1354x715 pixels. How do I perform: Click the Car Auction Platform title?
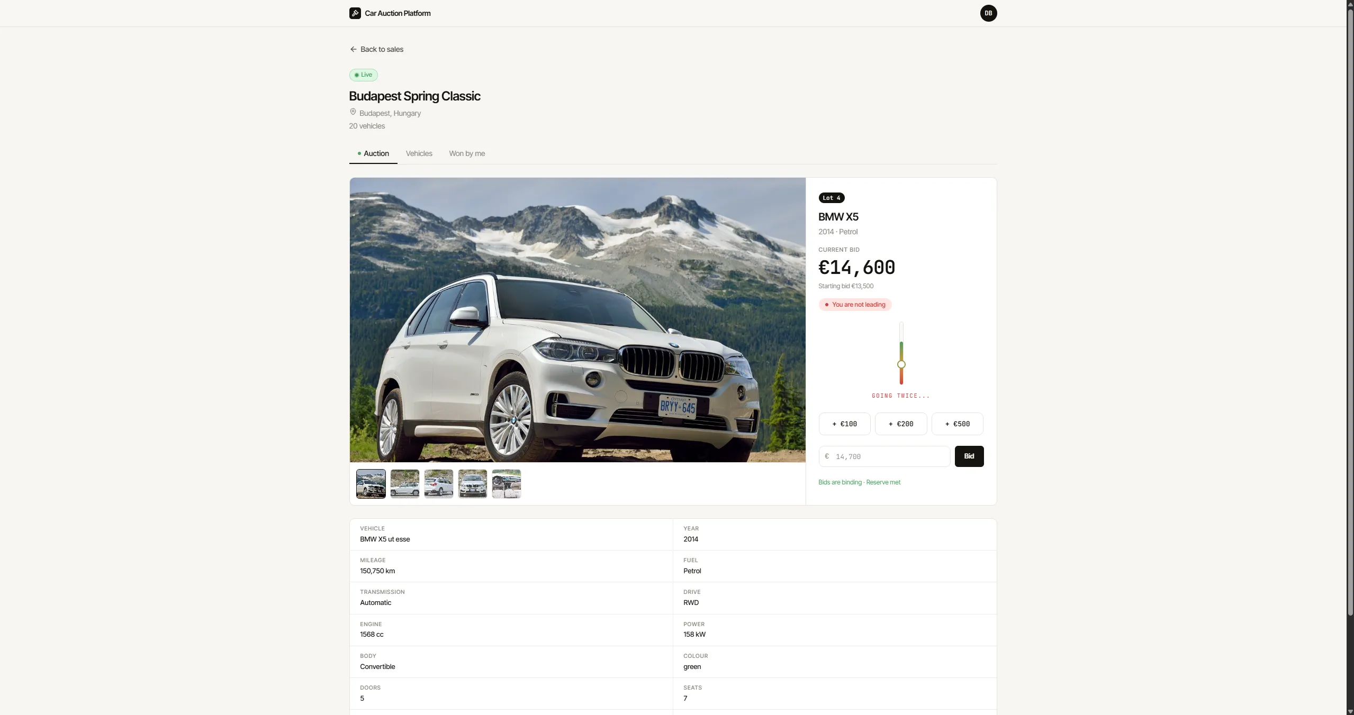(x=398, y=13)
